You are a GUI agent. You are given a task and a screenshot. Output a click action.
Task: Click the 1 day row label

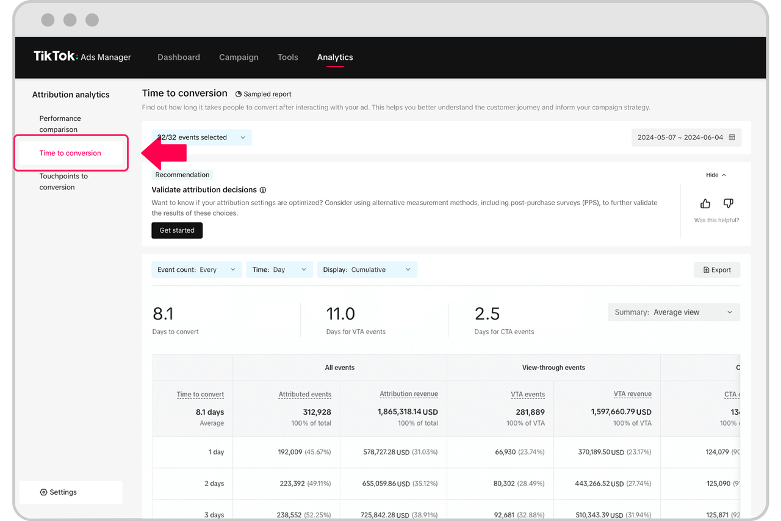(216, 452)
